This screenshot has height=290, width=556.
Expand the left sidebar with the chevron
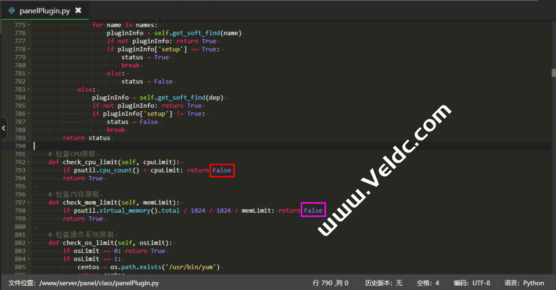click(x=4, y=128)
